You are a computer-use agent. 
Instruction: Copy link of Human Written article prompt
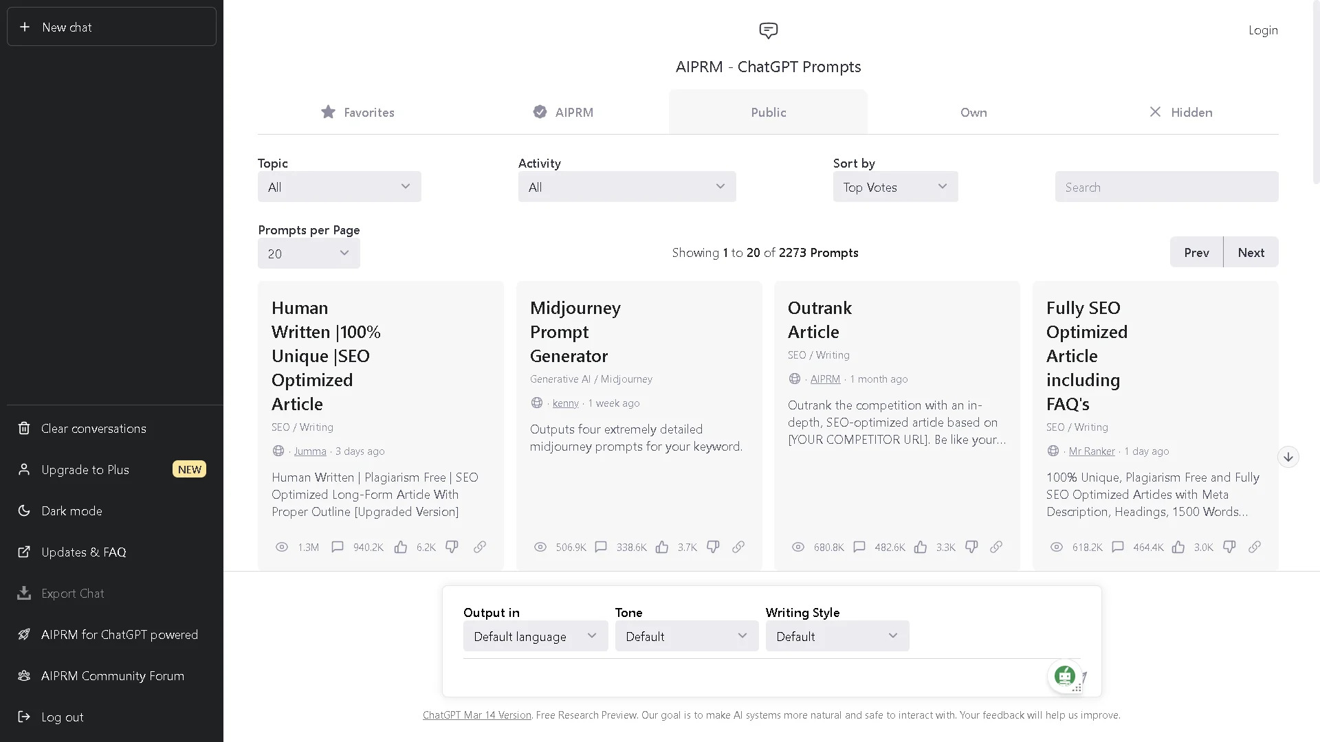pos(480,547)
